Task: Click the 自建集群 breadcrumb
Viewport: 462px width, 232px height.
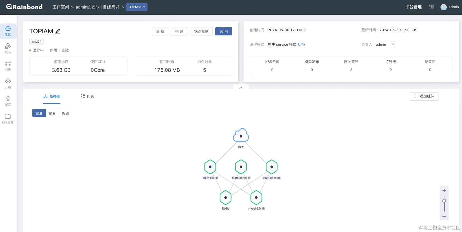Action: click(x=111, y=7)
